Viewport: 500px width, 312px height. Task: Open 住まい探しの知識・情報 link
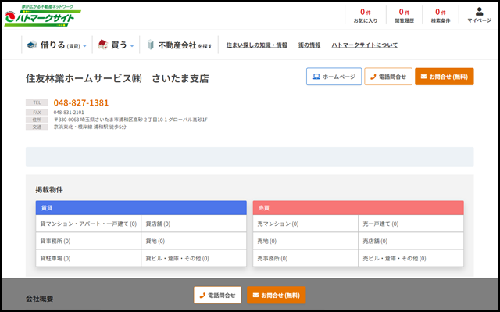pos(257,45)
